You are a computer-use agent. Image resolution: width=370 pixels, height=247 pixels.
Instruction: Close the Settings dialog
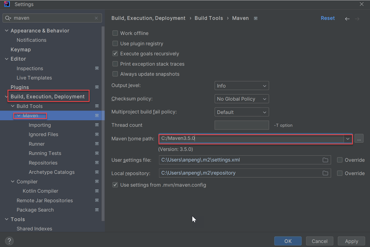tap(362, 4)
